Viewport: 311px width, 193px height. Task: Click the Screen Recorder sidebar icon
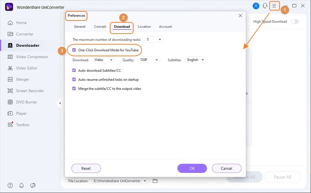(10, 91)
